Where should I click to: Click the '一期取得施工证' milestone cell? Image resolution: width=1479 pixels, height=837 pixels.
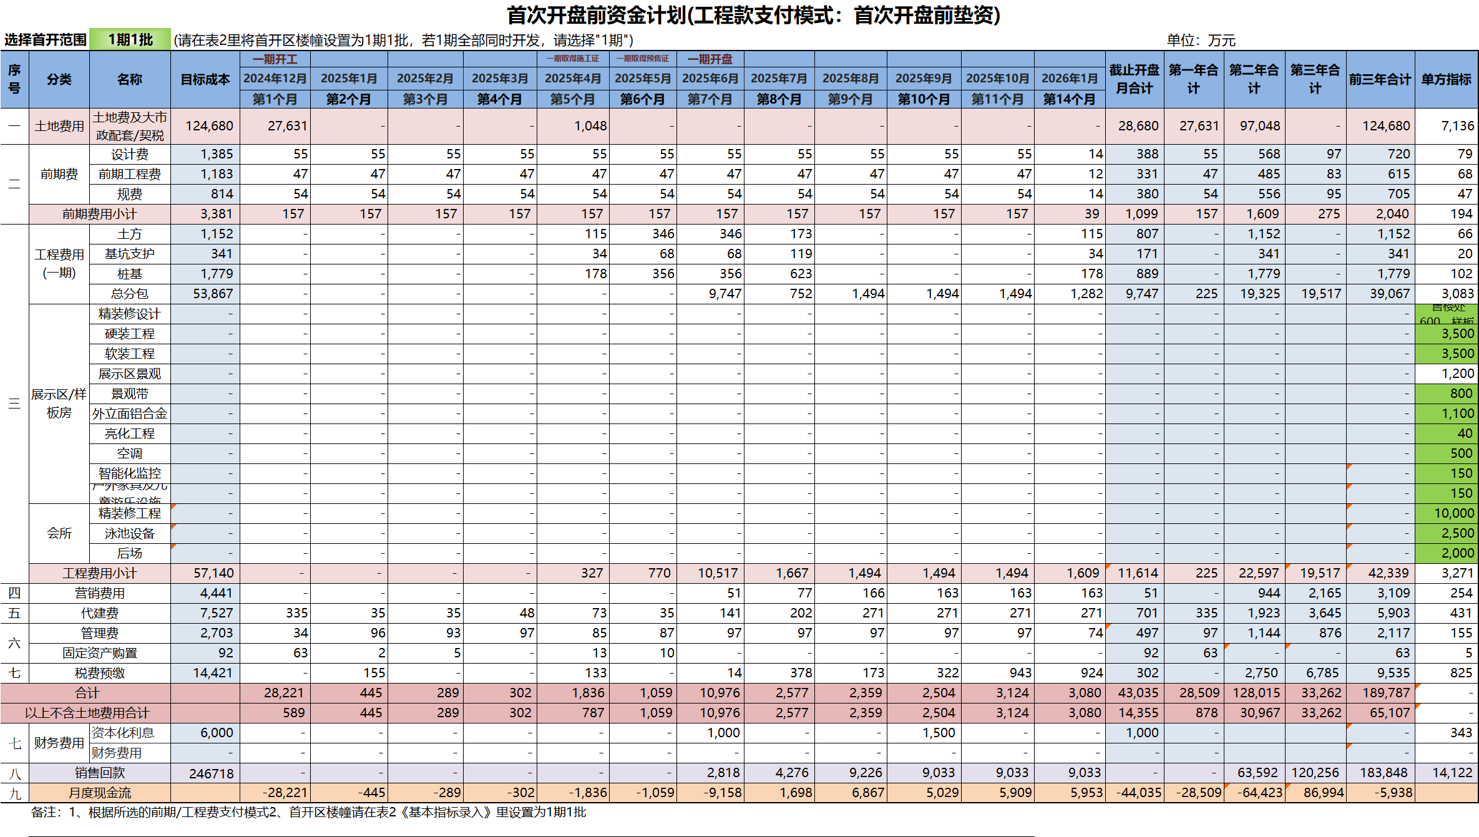coord(572,59)
